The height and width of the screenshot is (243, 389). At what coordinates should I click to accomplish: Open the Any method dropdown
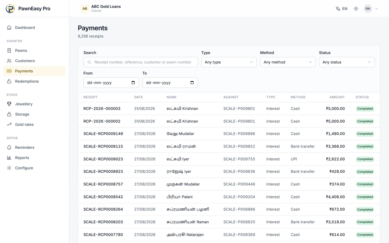(x=288, y=62)
